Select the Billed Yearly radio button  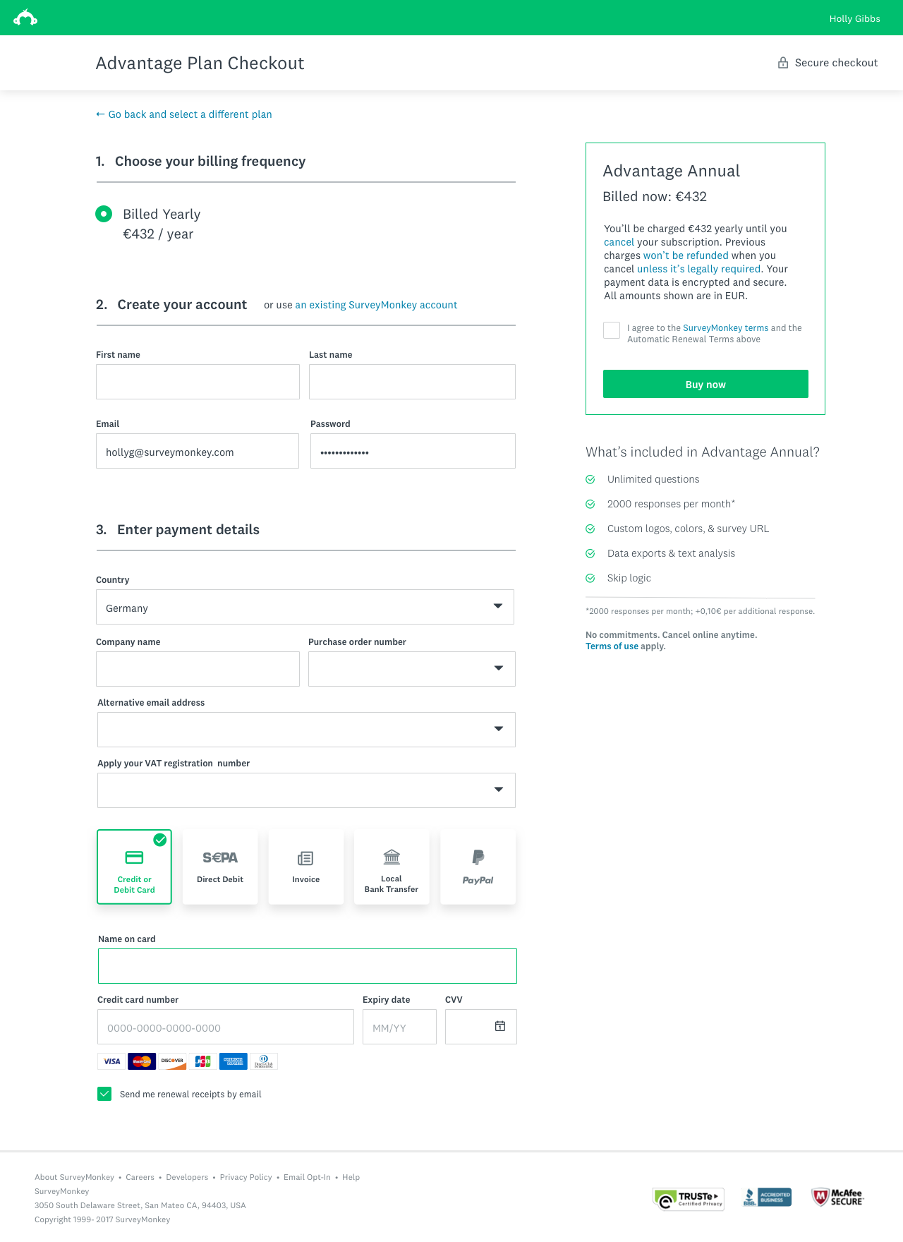click(104, 214)
